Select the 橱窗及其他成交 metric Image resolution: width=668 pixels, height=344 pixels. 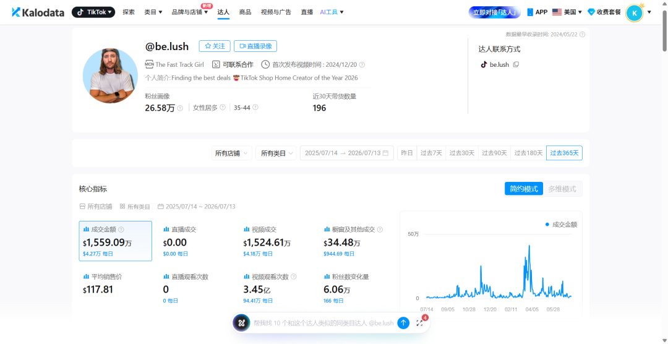point(356,241)
